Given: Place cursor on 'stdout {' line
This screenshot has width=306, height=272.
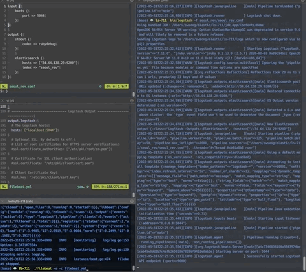Looking at the screenshot, I should 23,39.
